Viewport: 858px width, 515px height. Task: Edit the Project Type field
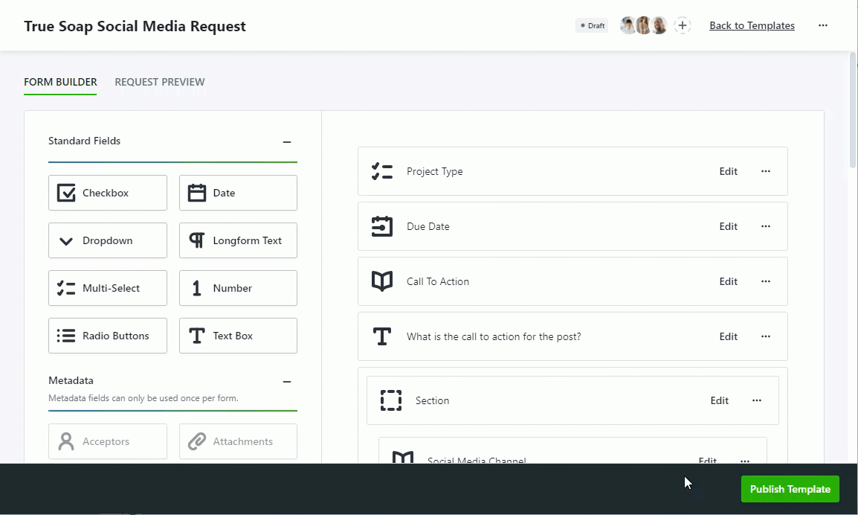729,171
